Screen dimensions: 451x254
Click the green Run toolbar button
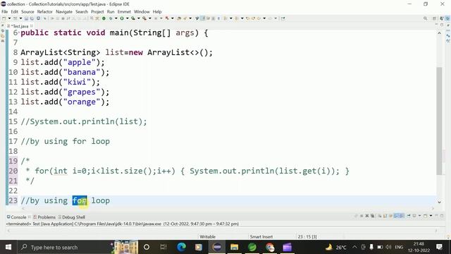(x=122, y=18)
